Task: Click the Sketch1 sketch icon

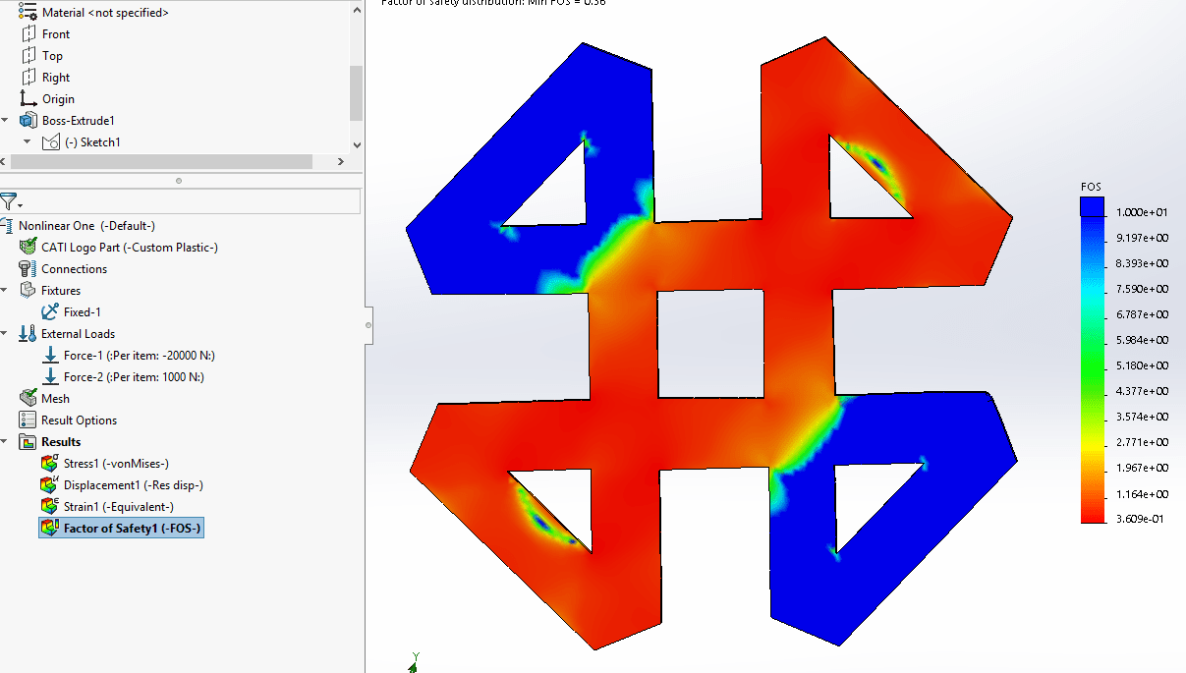Action: (x=51, y=141)
